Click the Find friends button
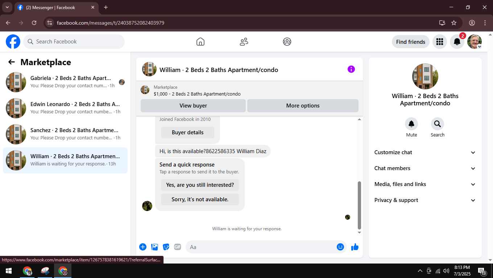 point(411,42)
